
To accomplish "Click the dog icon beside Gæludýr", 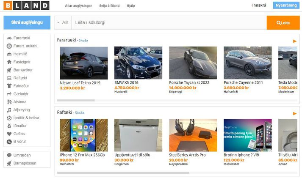I will point(9,94).
